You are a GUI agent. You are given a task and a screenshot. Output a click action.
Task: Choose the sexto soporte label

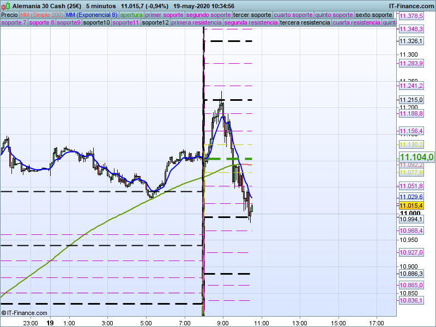pos(374,15)
